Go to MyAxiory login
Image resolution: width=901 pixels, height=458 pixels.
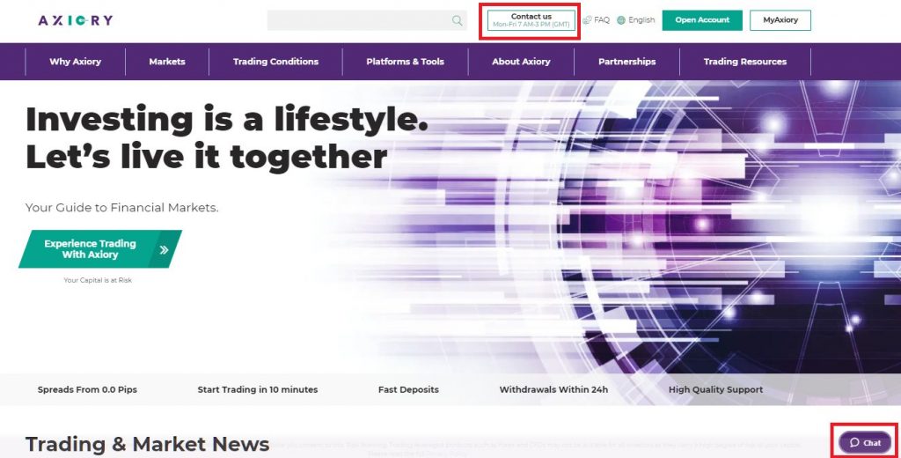pyautogui.click(x=780, y=20)
